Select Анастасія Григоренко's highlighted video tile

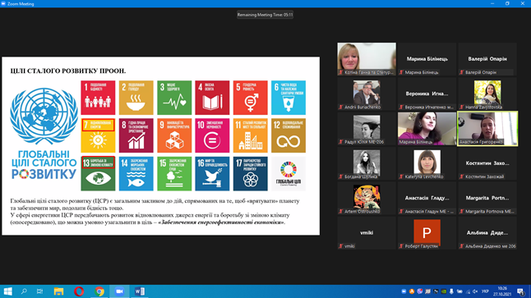point(487,129)
